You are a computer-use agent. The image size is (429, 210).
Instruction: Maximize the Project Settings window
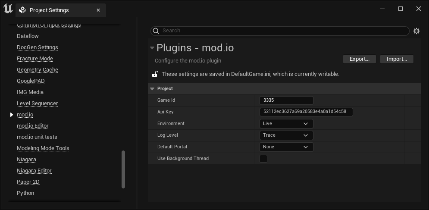coord(401,9)
